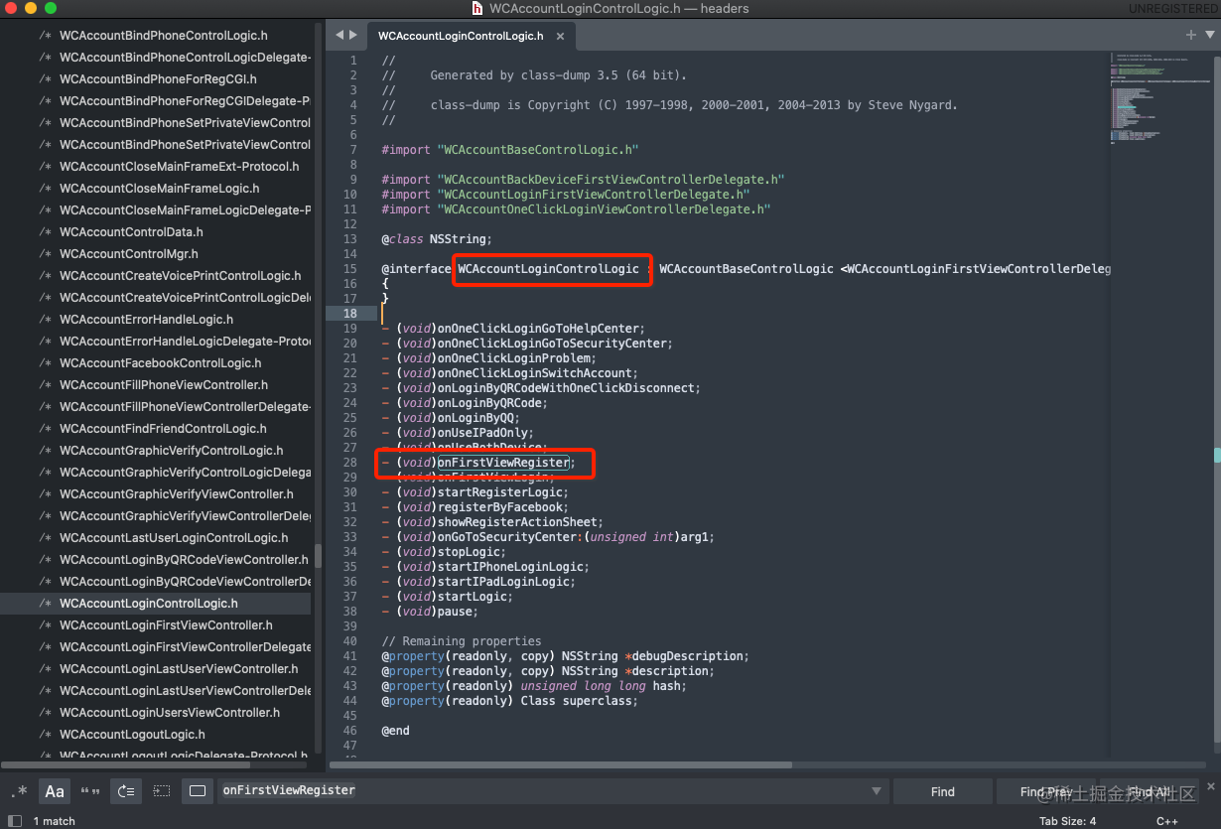Click the import WCAccountBaseControlLogic.h line
1221x829 pixels.
(510, 150)
